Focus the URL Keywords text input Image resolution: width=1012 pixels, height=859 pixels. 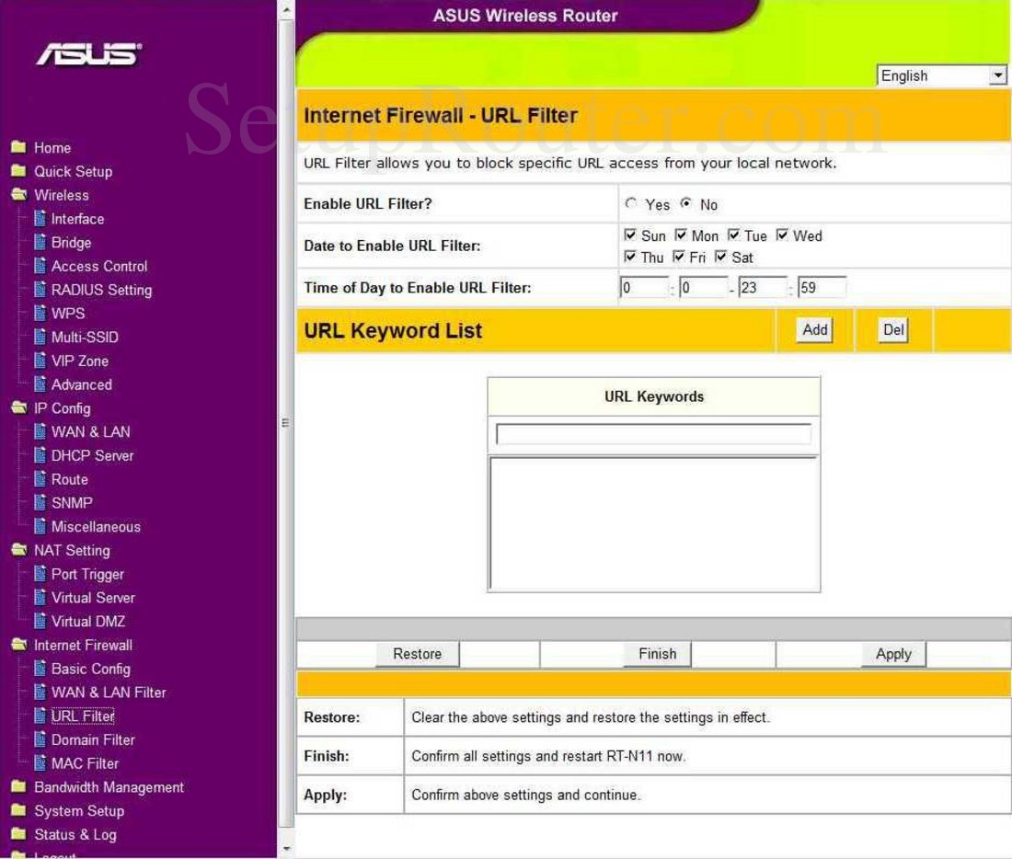coord(653,434)
